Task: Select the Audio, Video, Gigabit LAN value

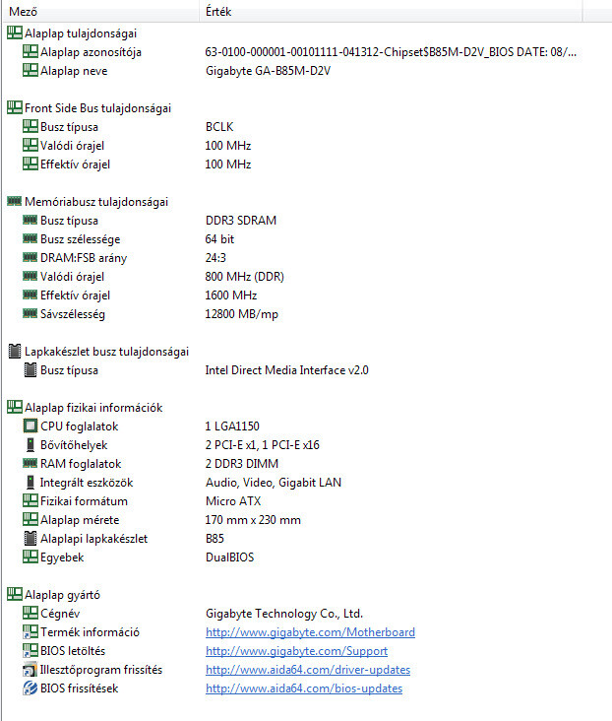Action: click(x=274, y=483)
